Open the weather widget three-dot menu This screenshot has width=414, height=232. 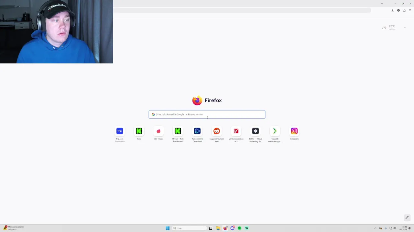pos(405,28)
